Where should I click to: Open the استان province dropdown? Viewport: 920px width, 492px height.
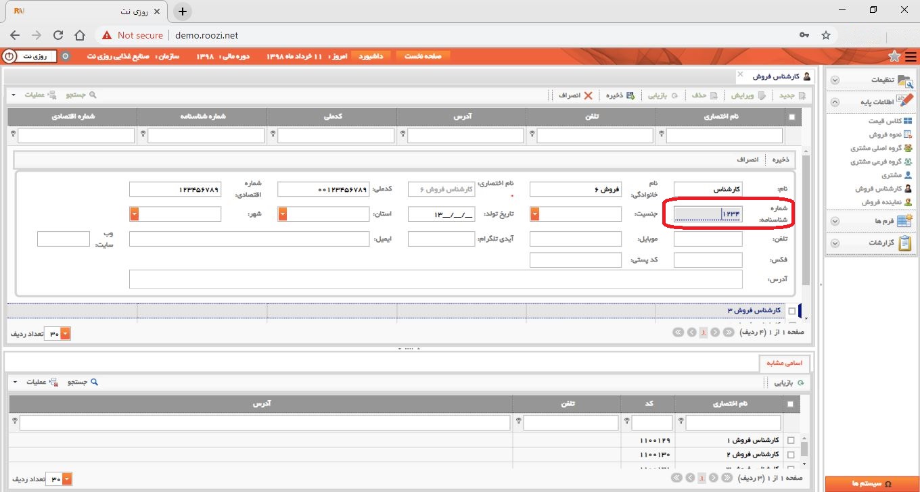point(283,214)
